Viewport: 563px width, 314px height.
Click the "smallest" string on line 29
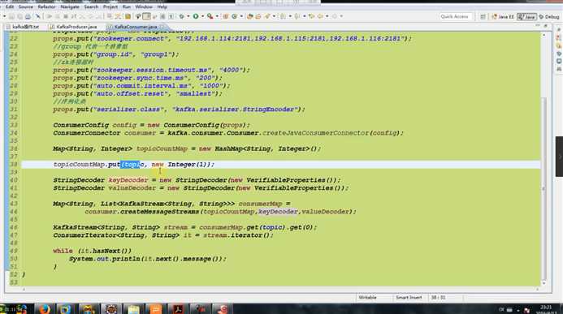196,94
